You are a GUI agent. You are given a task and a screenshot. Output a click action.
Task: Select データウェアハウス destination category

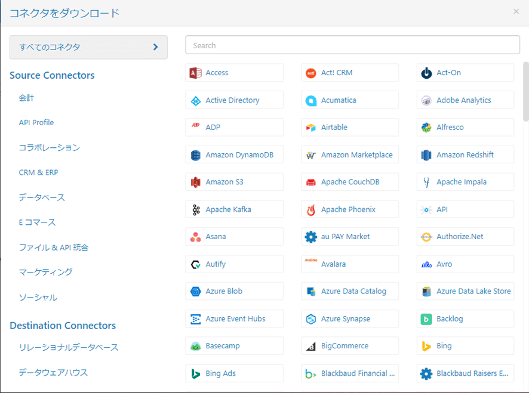coord(53,373)
